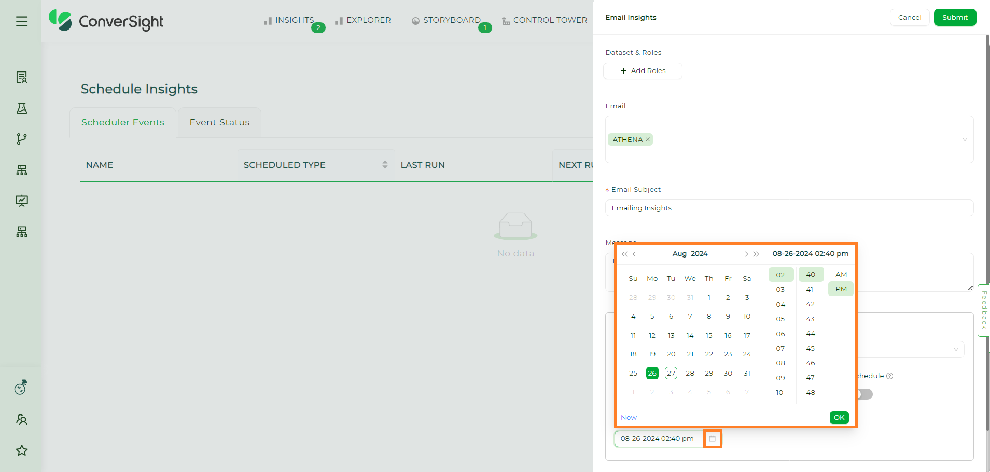990x472 pixels.
Task: Click Add Roles button
Action: (643, 71)
